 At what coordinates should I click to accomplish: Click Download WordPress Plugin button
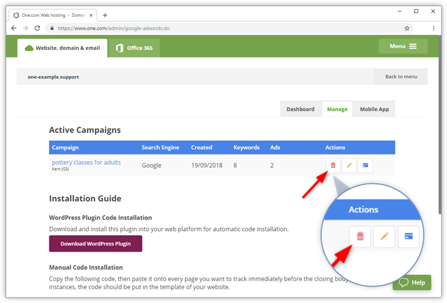coord(96,244)
